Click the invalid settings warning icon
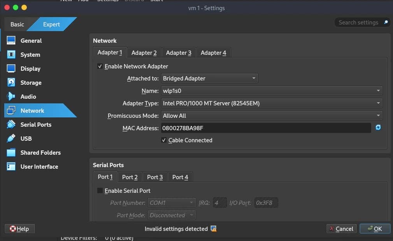The image size is (393, 241). pos(213,229)
